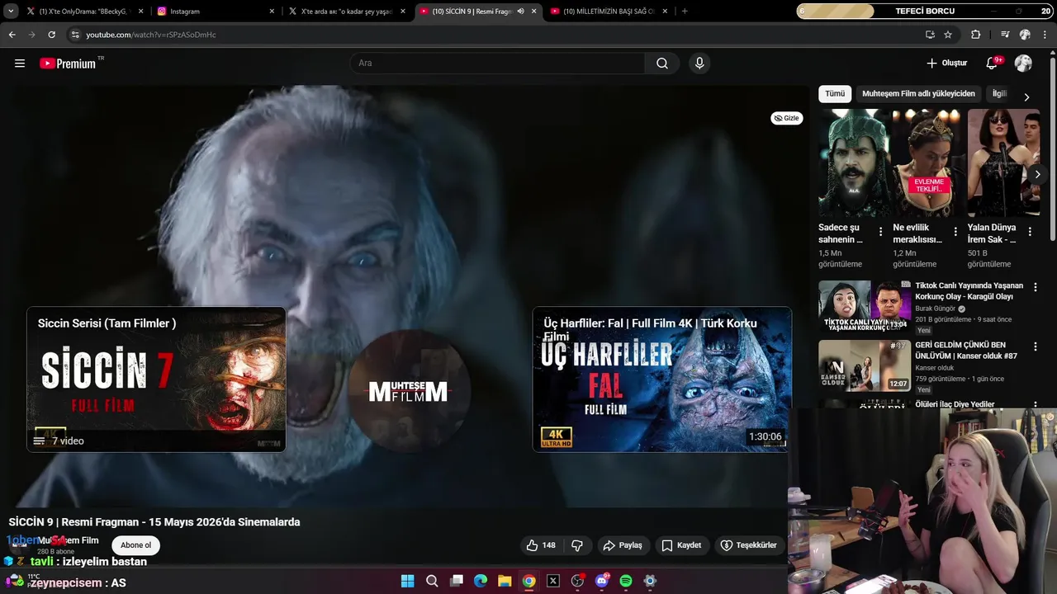1057x594 pixels.
Task: Share the video via Paylaş
Action: (x=623, y=545)
